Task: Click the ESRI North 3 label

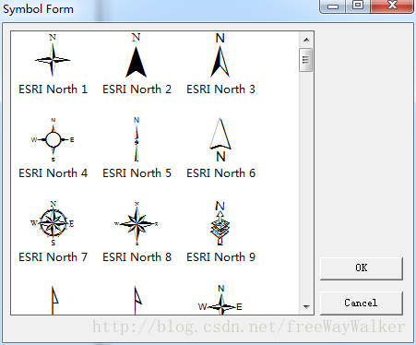Action: click(x=220, y=89)
